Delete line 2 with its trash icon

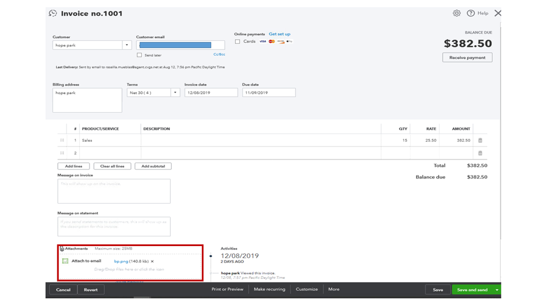point(480,153)
